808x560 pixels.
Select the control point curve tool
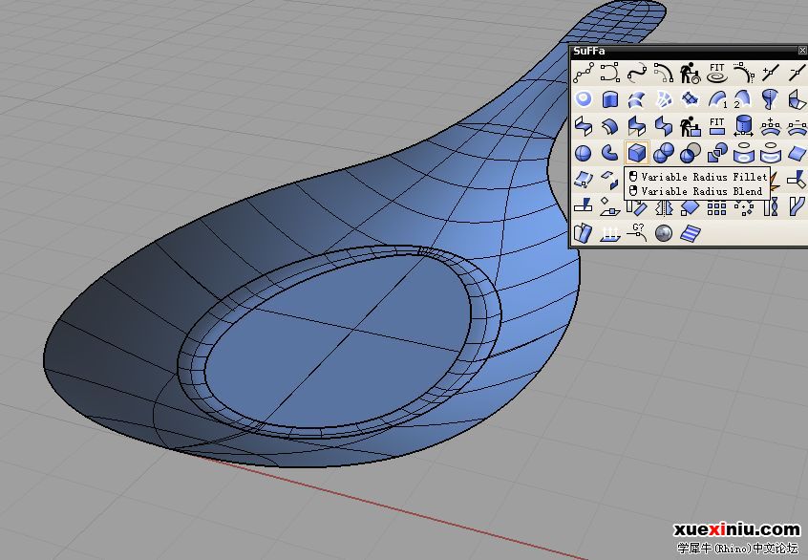point(610,74)
